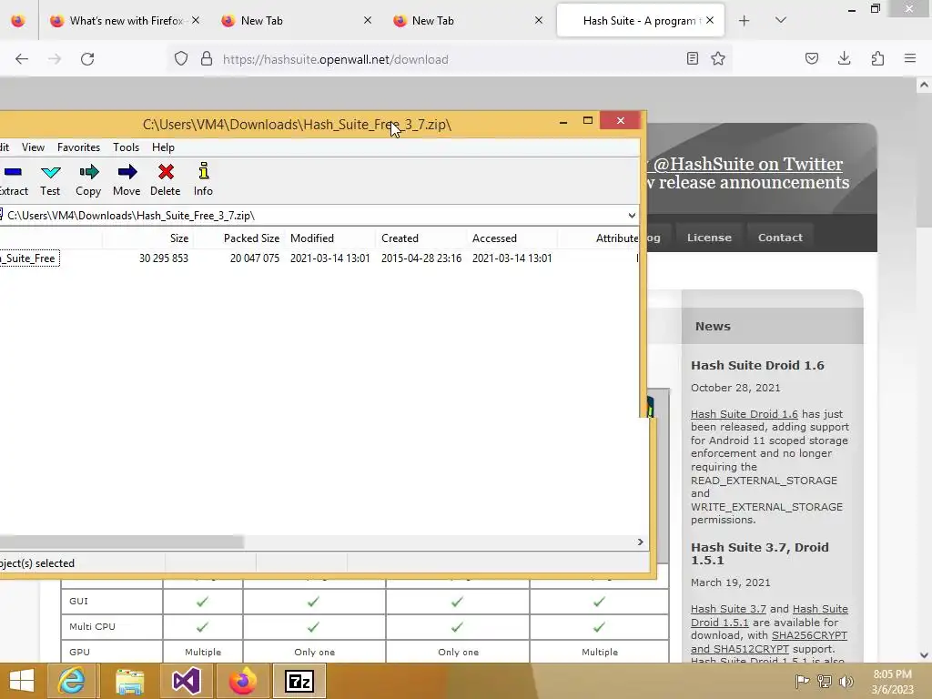Click the 7-Zip path input field
932x699 pixels.
[x=314, y=215]
